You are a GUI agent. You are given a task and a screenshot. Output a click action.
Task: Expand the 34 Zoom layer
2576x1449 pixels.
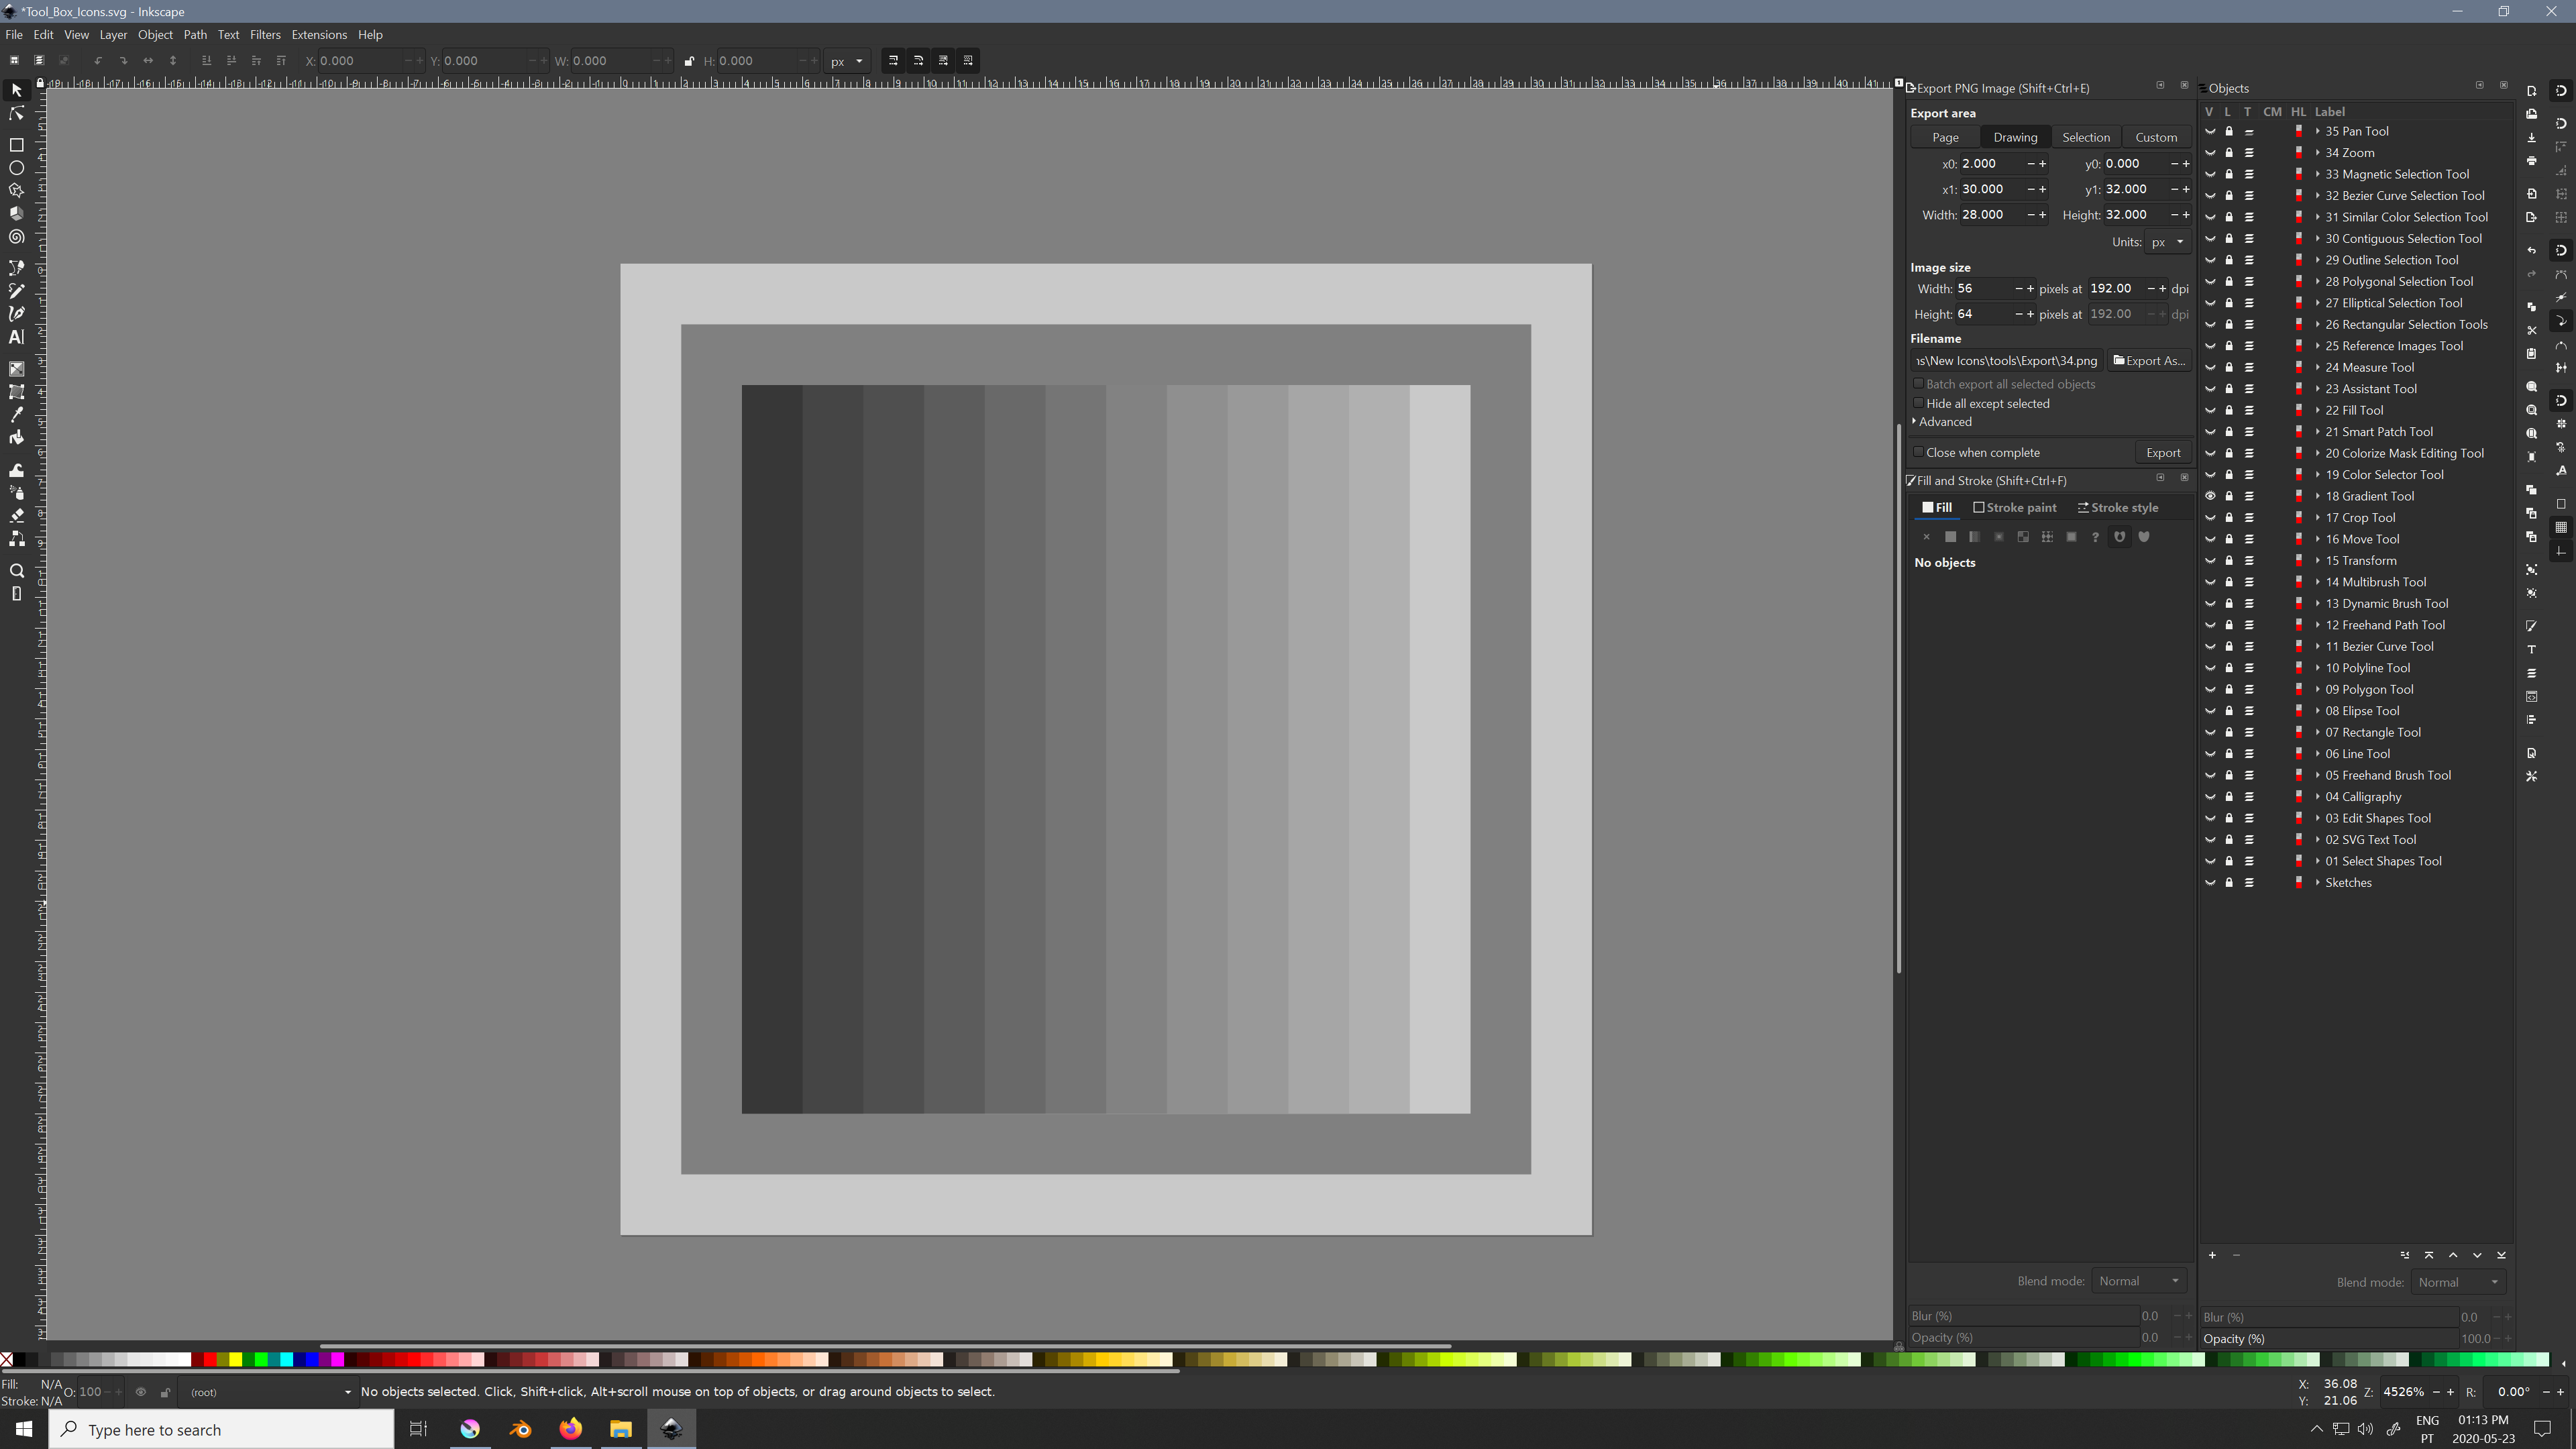coord(2317,153)
